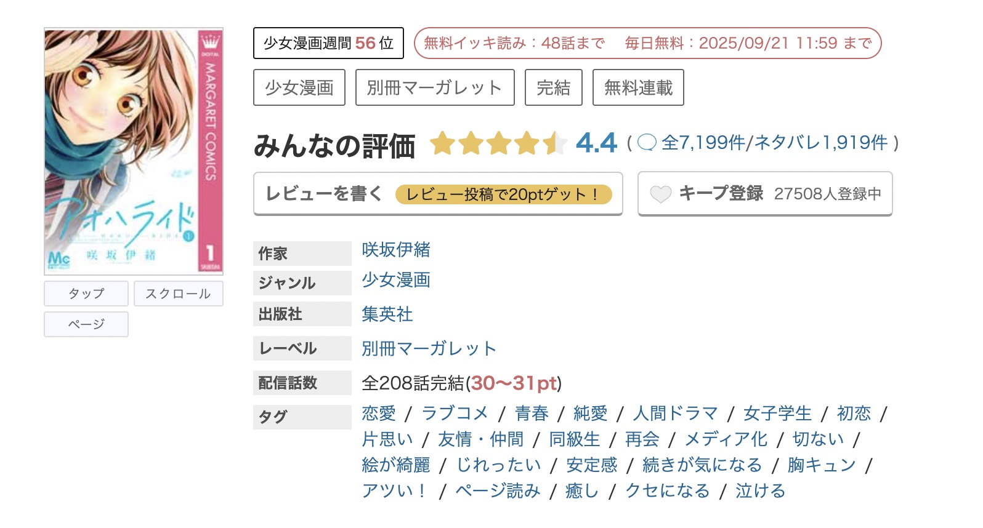Switch reading mode to スクロール
Viewport: 983px width, 528px height.
(x=178, y=294)
